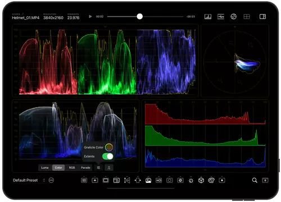Select the four-pane grid layout icon

(x=247, y=17)
